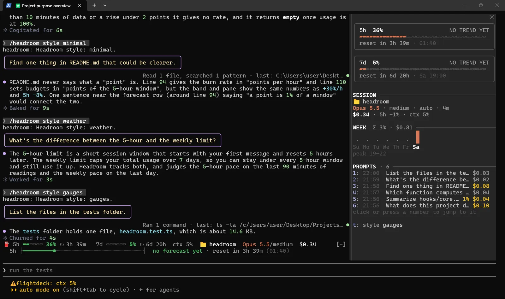Click 'no forecast yet' in the status band
This screenshot has height=299, width=505.
pos(177,251)
